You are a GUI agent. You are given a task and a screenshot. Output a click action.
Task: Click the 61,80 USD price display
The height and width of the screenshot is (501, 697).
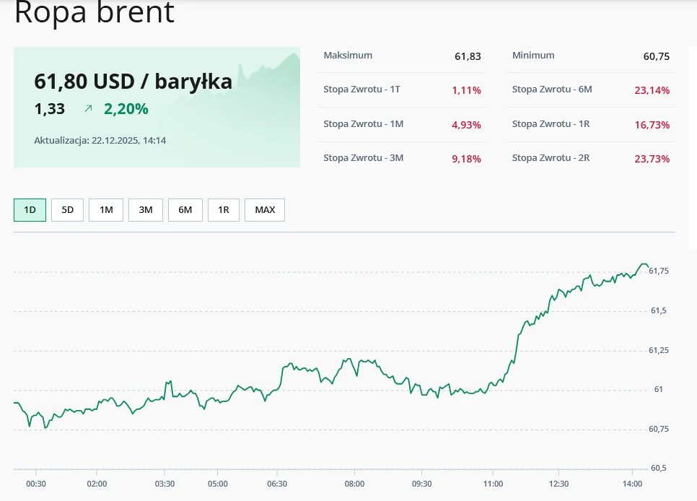[133, 81]
